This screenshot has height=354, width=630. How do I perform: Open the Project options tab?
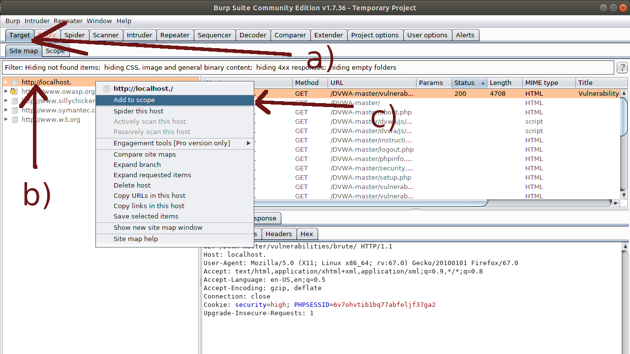(x=375, y=35)
